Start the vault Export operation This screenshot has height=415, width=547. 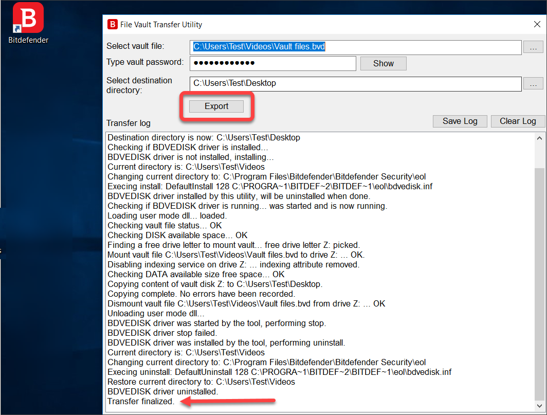(216, 106)
